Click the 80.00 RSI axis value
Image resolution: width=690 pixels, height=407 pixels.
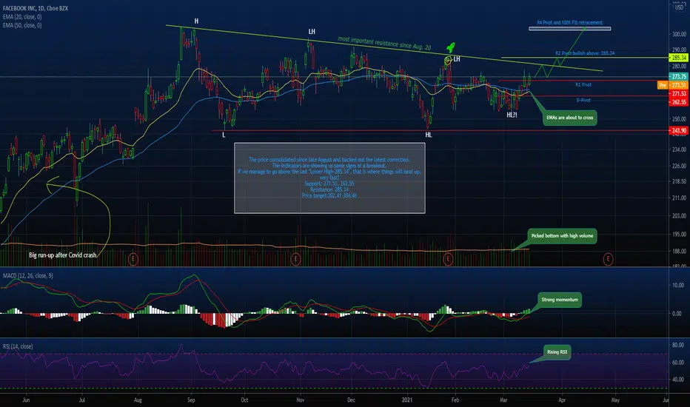click(678, 345)
